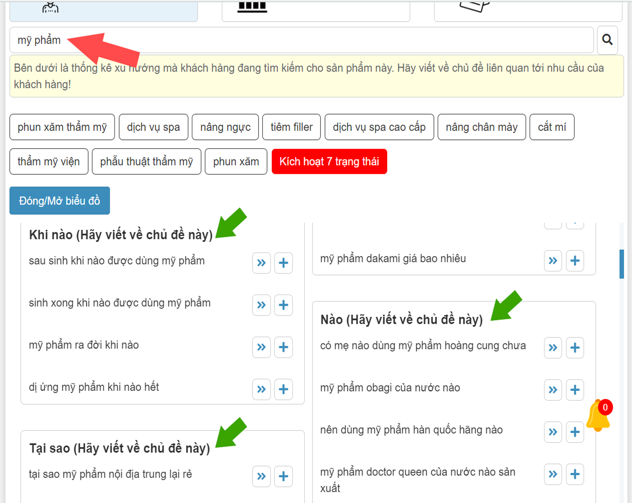Choose the standalone 'phun xăm' tag
Screen dimensions: 632x503
pyautogui.click(x=236, y=162)
